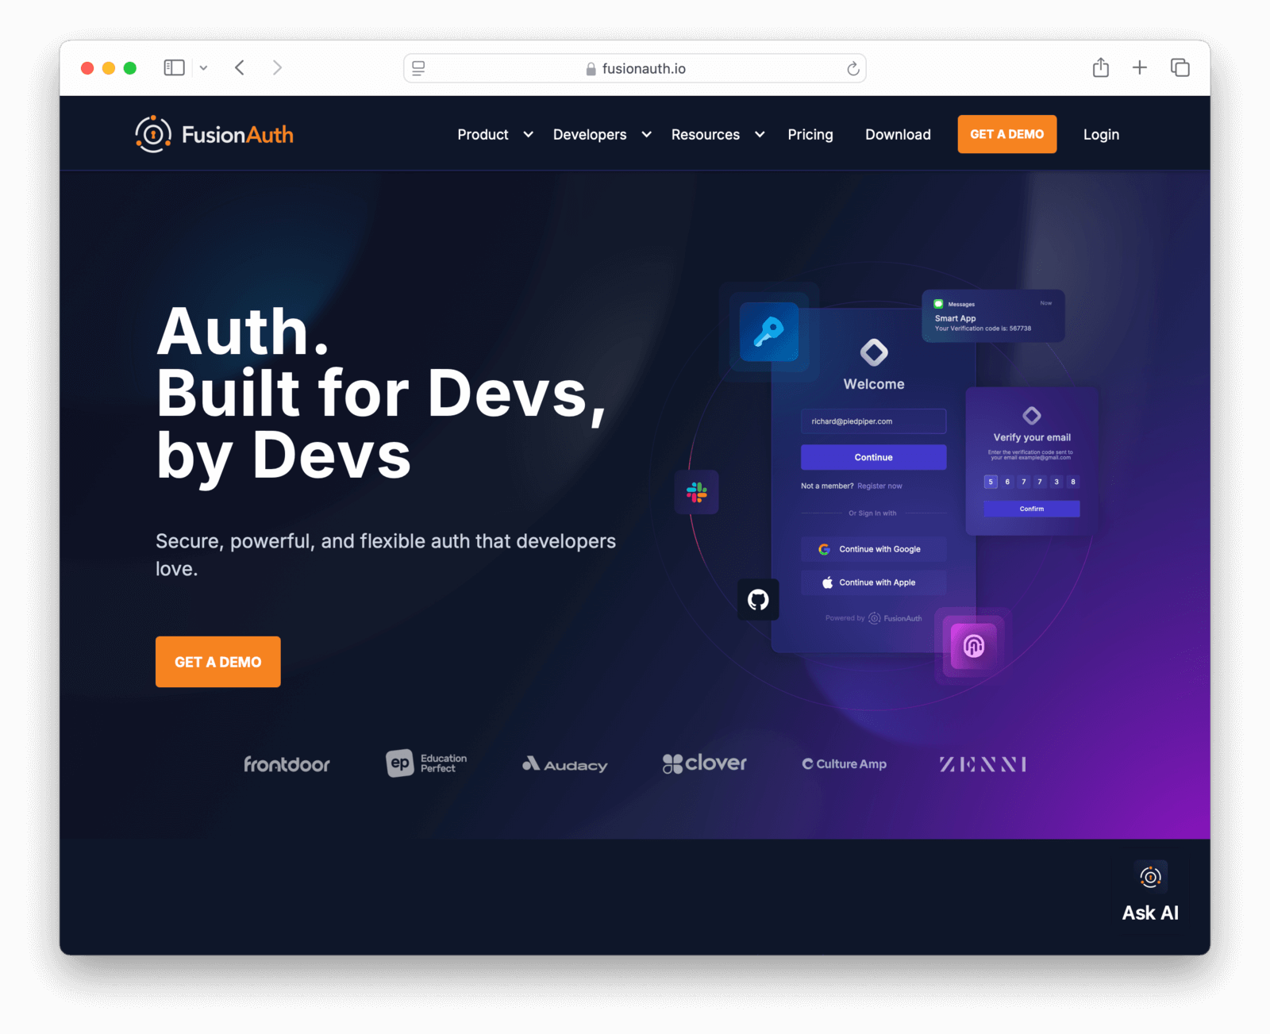
Task: Expand the tab group chevron beside the sidebar icon
Action: pos(204,68)
